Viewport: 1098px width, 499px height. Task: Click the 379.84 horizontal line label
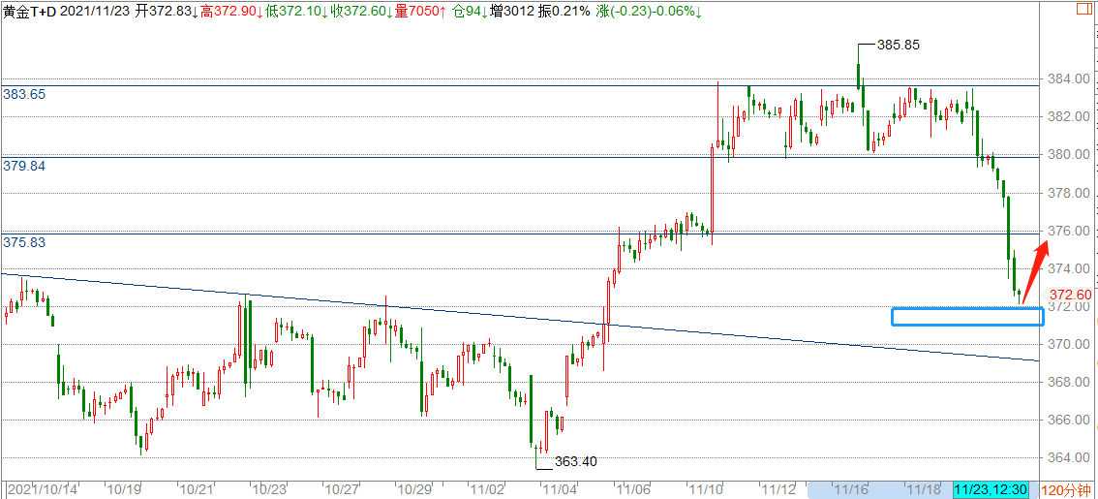(x=24, y=166)
